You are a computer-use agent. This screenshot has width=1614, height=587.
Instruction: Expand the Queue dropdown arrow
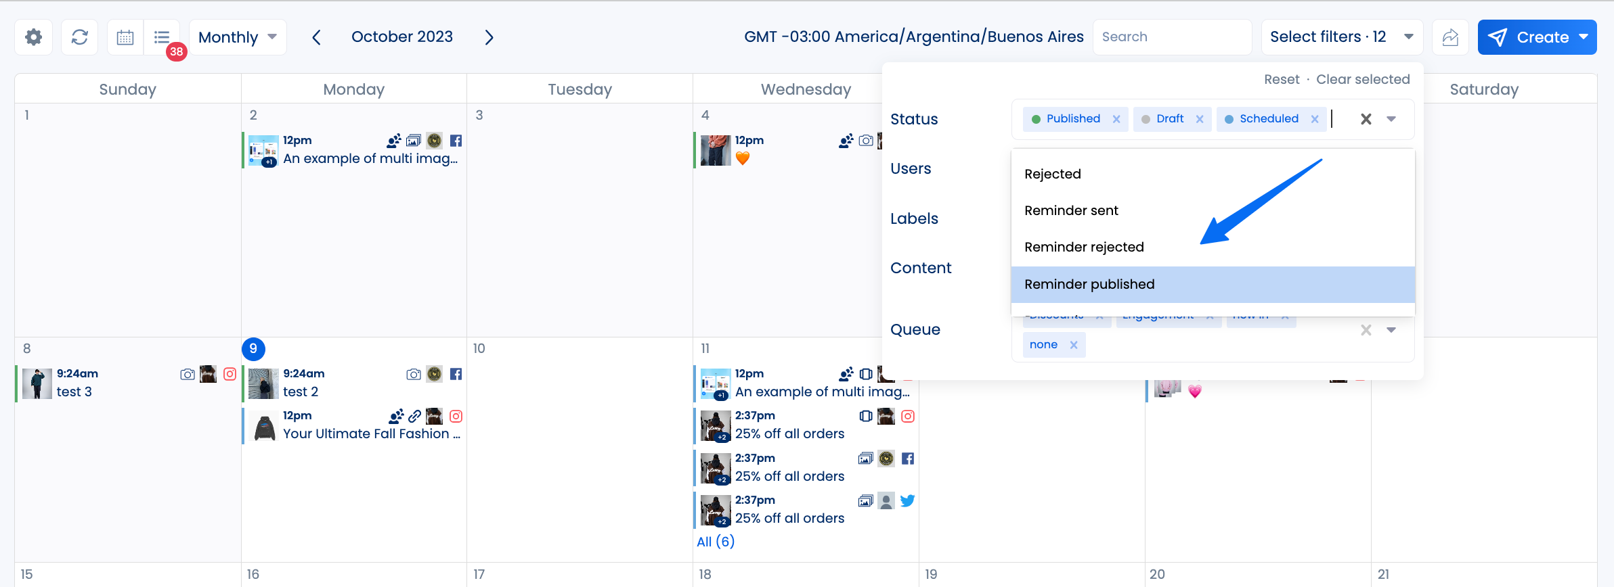[x=1391, y=330]
